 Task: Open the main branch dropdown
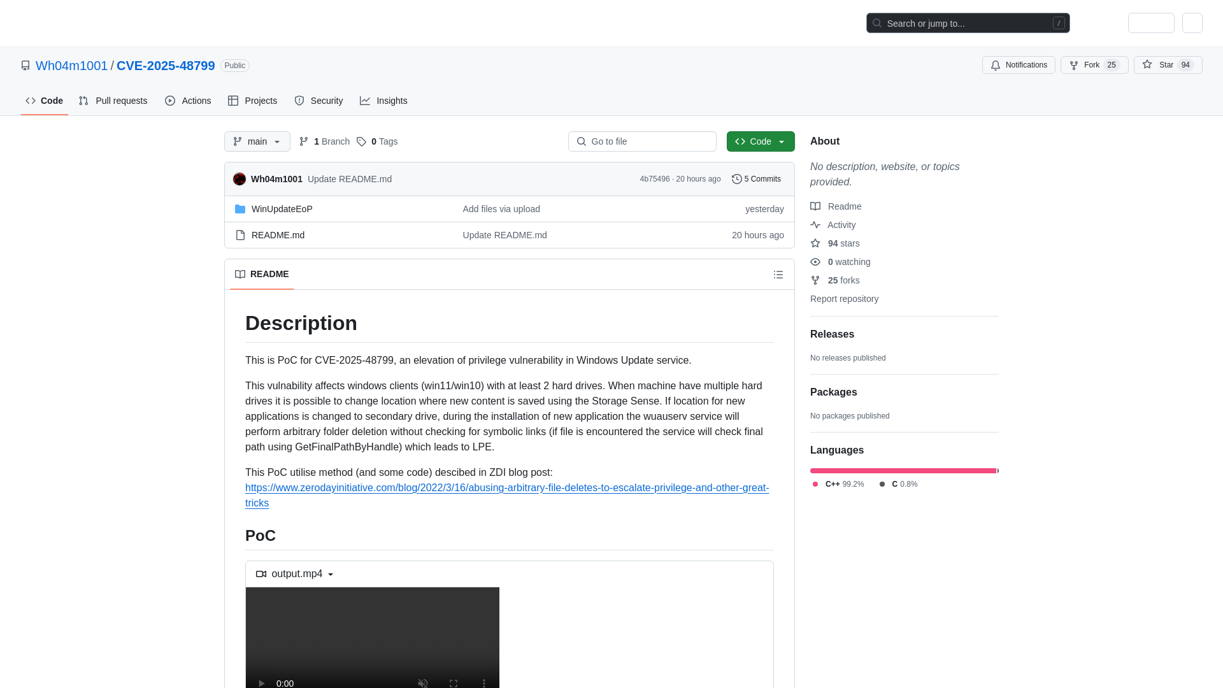click(257, 141)
